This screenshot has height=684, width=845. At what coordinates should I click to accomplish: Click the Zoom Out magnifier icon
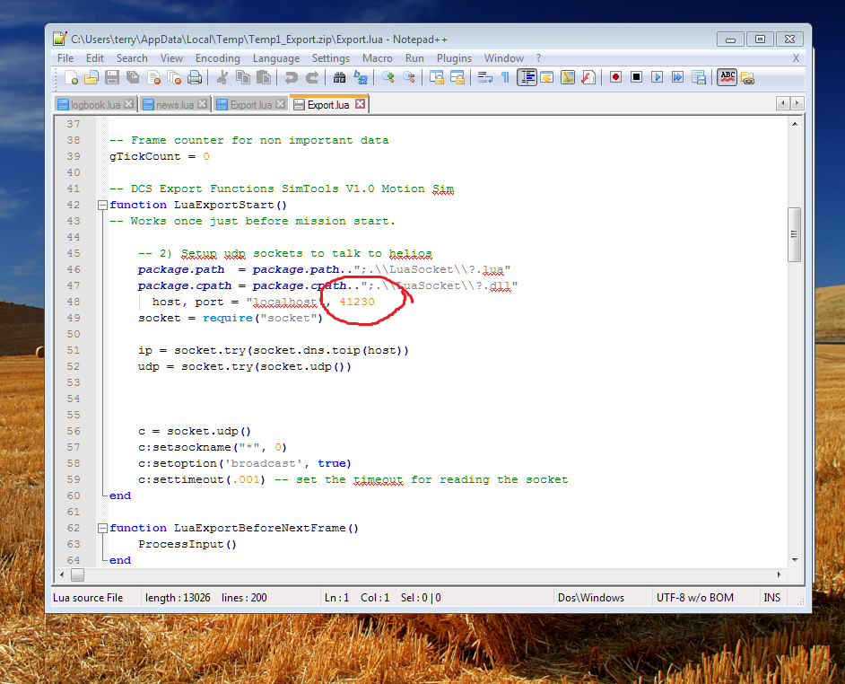tap(409, 78)
